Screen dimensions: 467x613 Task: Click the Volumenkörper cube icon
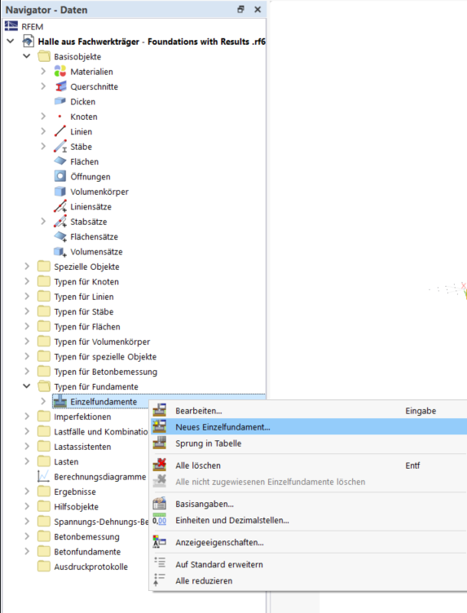59,192
